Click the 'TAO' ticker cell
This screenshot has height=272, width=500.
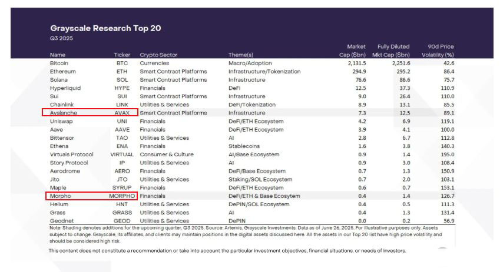click(x=122, y=137)
